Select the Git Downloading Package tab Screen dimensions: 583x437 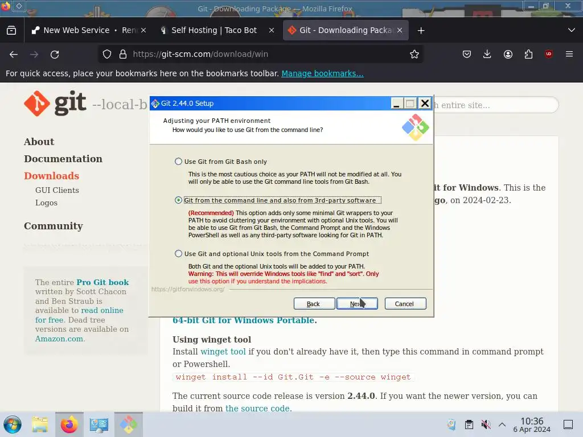coord(346,30)
